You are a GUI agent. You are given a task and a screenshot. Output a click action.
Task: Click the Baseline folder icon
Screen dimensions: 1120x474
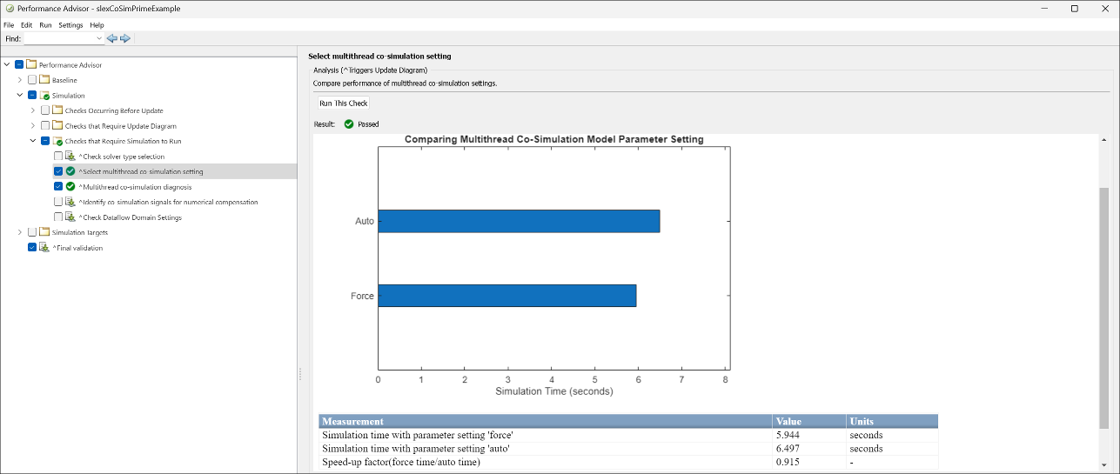coord(44,80)
